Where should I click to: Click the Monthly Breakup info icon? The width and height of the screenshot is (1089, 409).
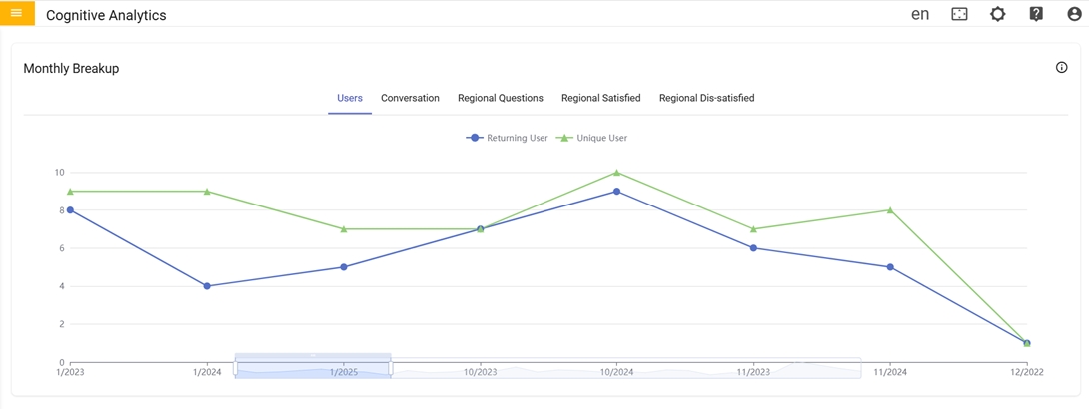tap(1061, 68)
